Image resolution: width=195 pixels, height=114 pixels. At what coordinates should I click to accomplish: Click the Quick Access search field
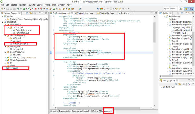click(x=170, y=9)
